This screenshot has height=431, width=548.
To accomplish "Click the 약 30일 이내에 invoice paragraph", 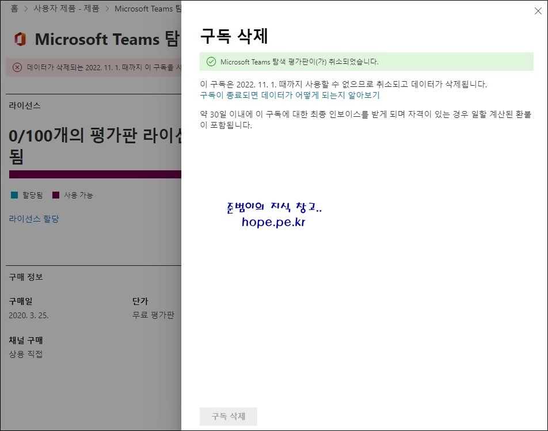I will pyautogui.click(x=366, y=120).
